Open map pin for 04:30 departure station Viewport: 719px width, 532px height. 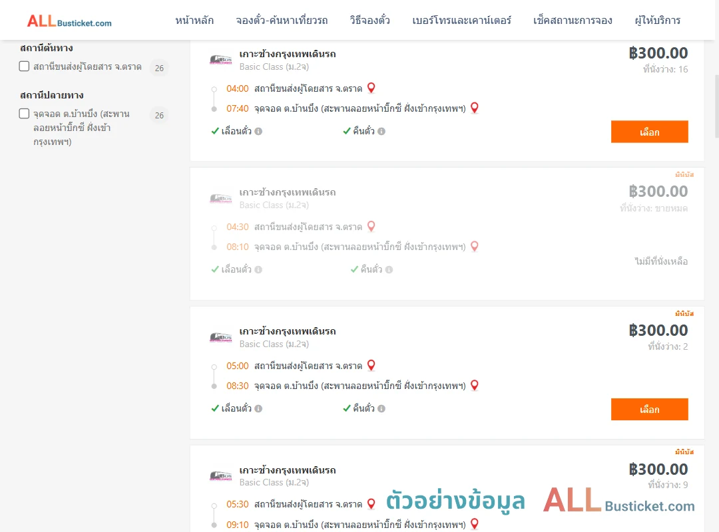click(x=371, y=226)
